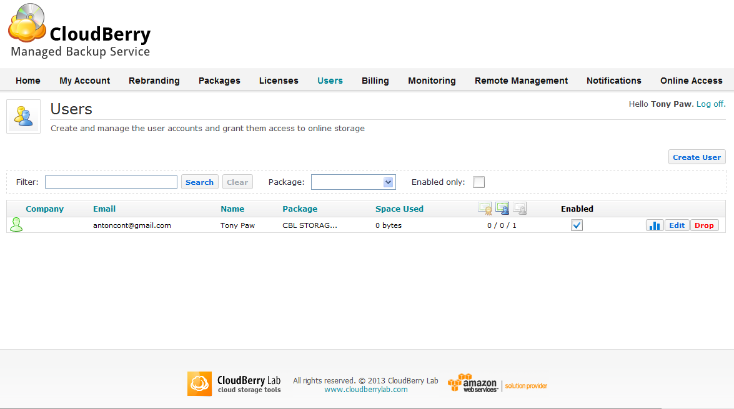Click the gray user license certificate icon
Screen dimensions: 734x409
pyautogui.click(x=520, y=209)
